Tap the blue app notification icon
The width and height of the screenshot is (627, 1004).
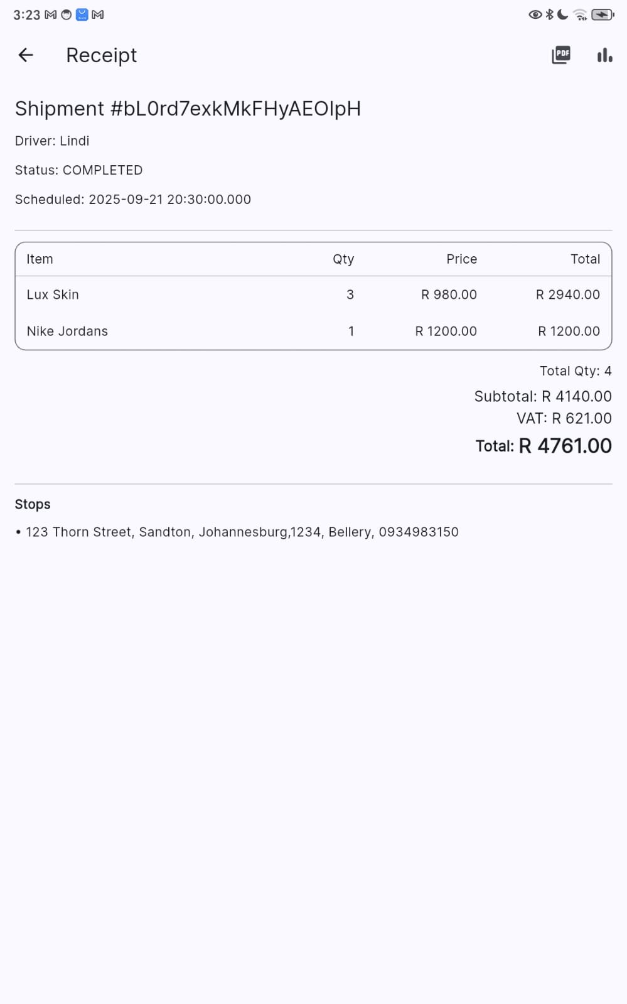click(82, 14)
